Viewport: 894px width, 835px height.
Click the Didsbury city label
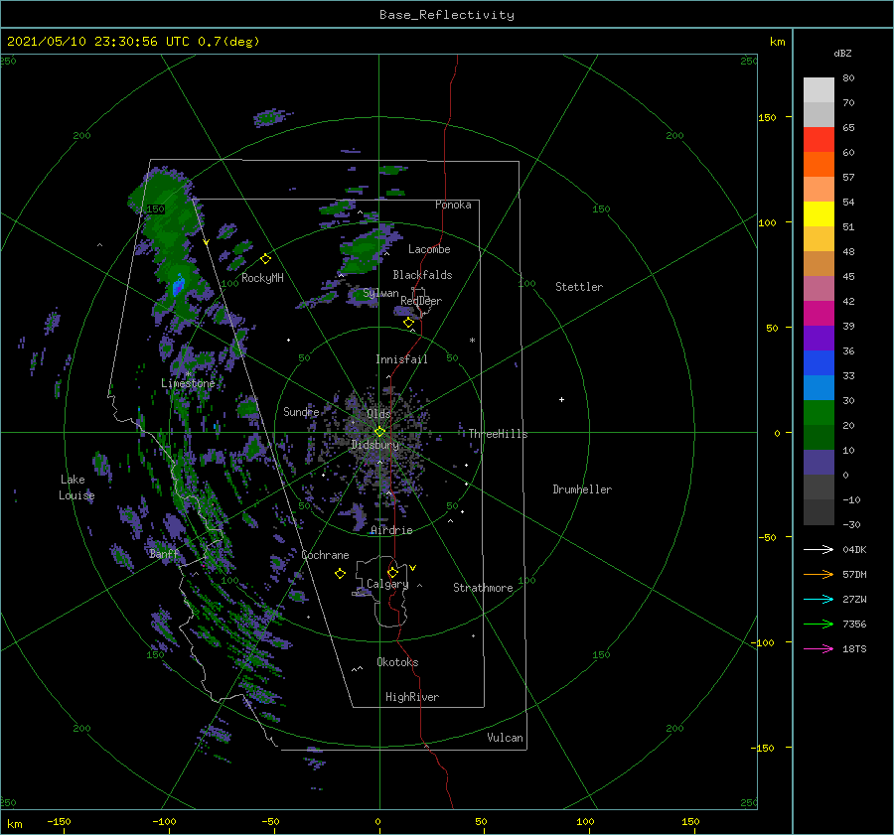(x=374, y=445)
